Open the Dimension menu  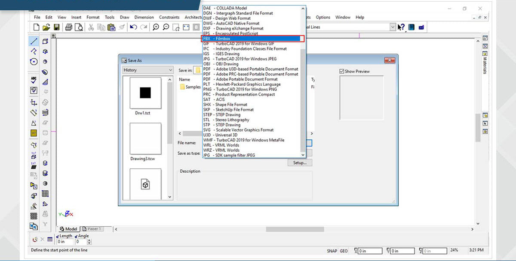144,17
